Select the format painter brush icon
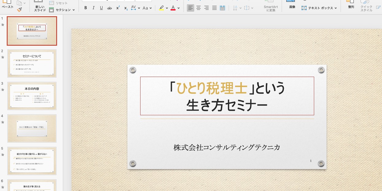Screen dimensions: 382x191 pos(19,10)
